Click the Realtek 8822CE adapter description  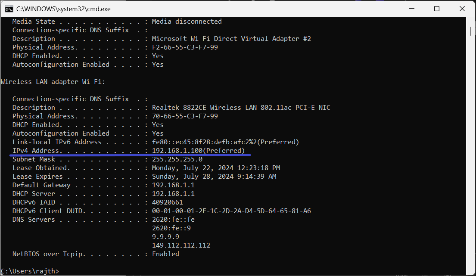click(241, 108)
